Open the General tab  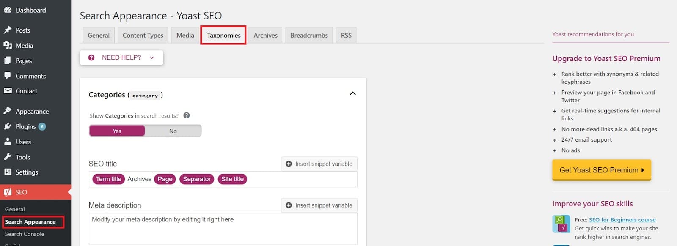pos(99,36)
